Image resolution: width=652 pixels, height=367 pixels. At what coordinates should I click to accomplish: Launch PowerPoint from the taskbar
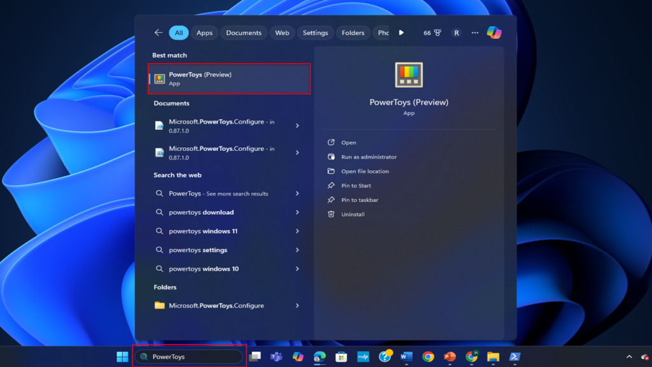point(450,357)
